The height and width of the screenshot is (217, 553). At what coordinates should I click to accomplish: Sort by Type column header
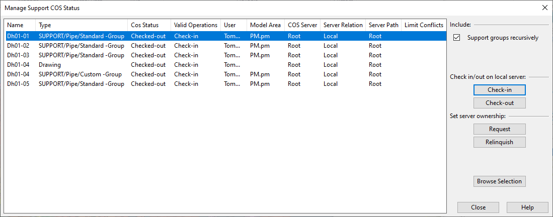point(81,25)
